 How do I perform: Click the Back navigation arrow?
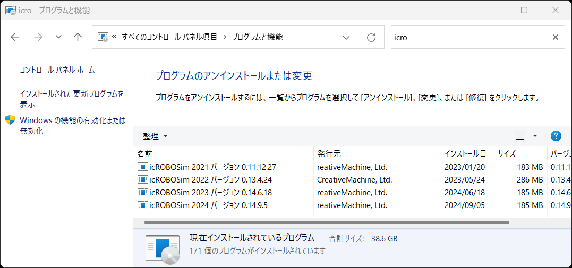(15, 37)
